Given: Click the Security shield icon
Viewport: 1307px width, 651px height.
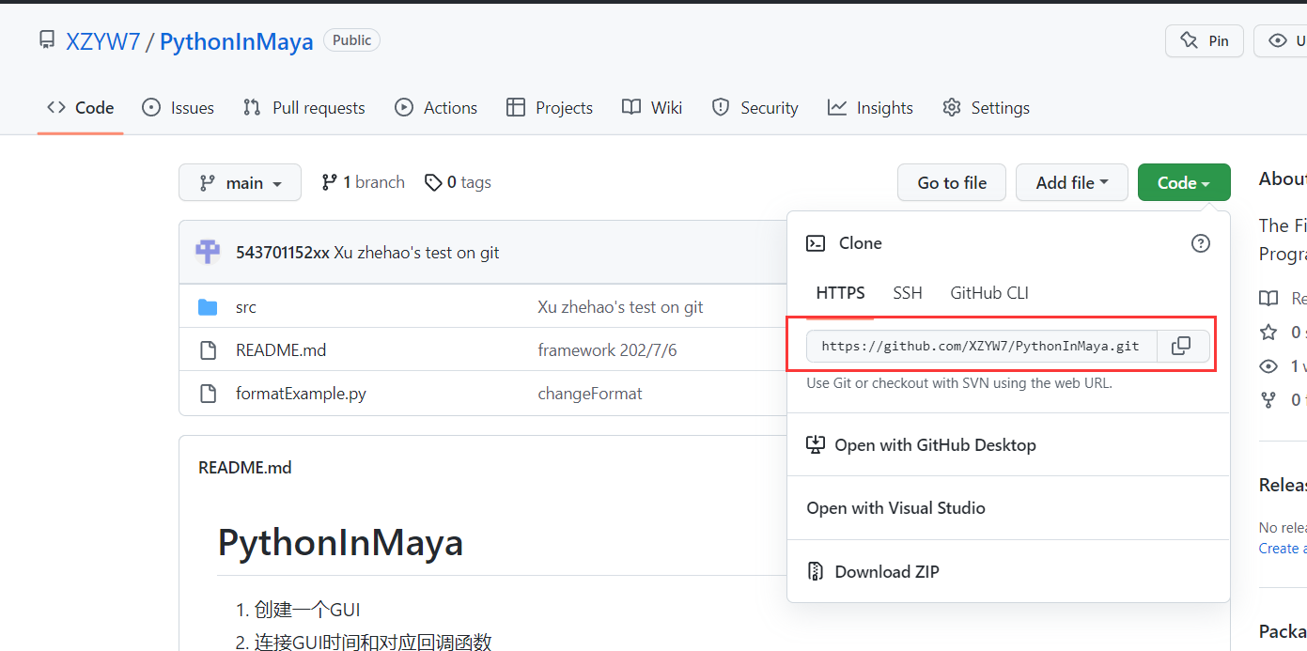Looking at the screenshot, I should pos(721,108).
